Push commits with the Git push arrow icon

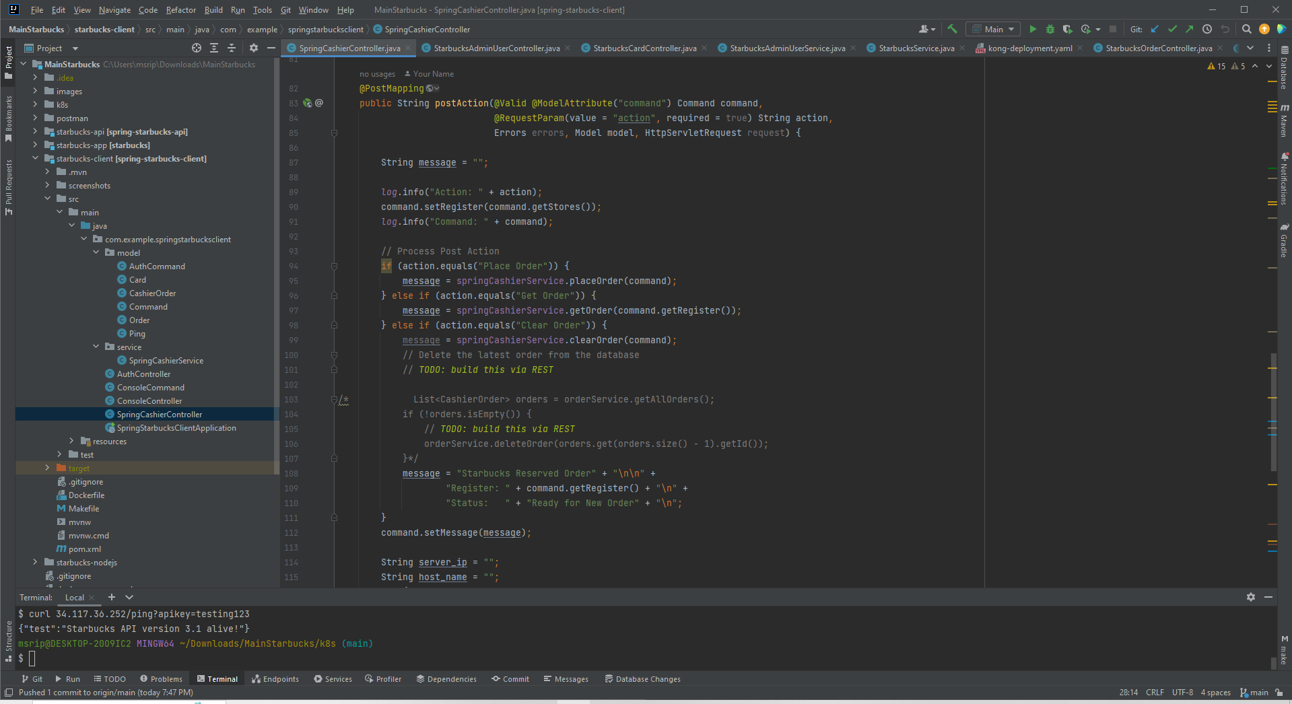click(x=1189, y=29)
